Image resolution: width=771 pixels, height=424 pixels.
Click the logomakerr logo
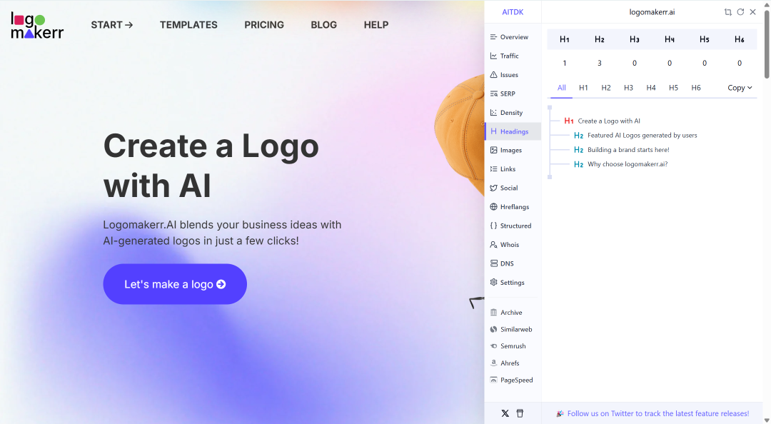[x=37, y=26]
